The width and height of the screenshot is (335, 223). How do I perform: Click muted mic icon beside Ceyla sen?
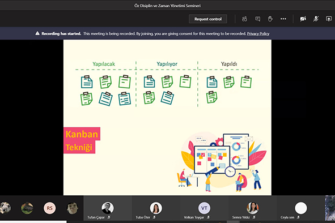[299, 217]
